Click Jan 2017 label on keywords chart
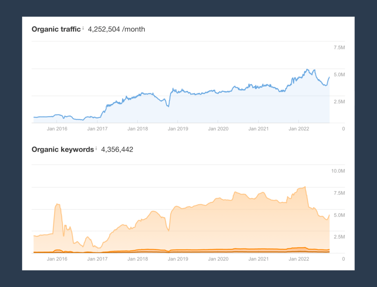 pos(97,259)
